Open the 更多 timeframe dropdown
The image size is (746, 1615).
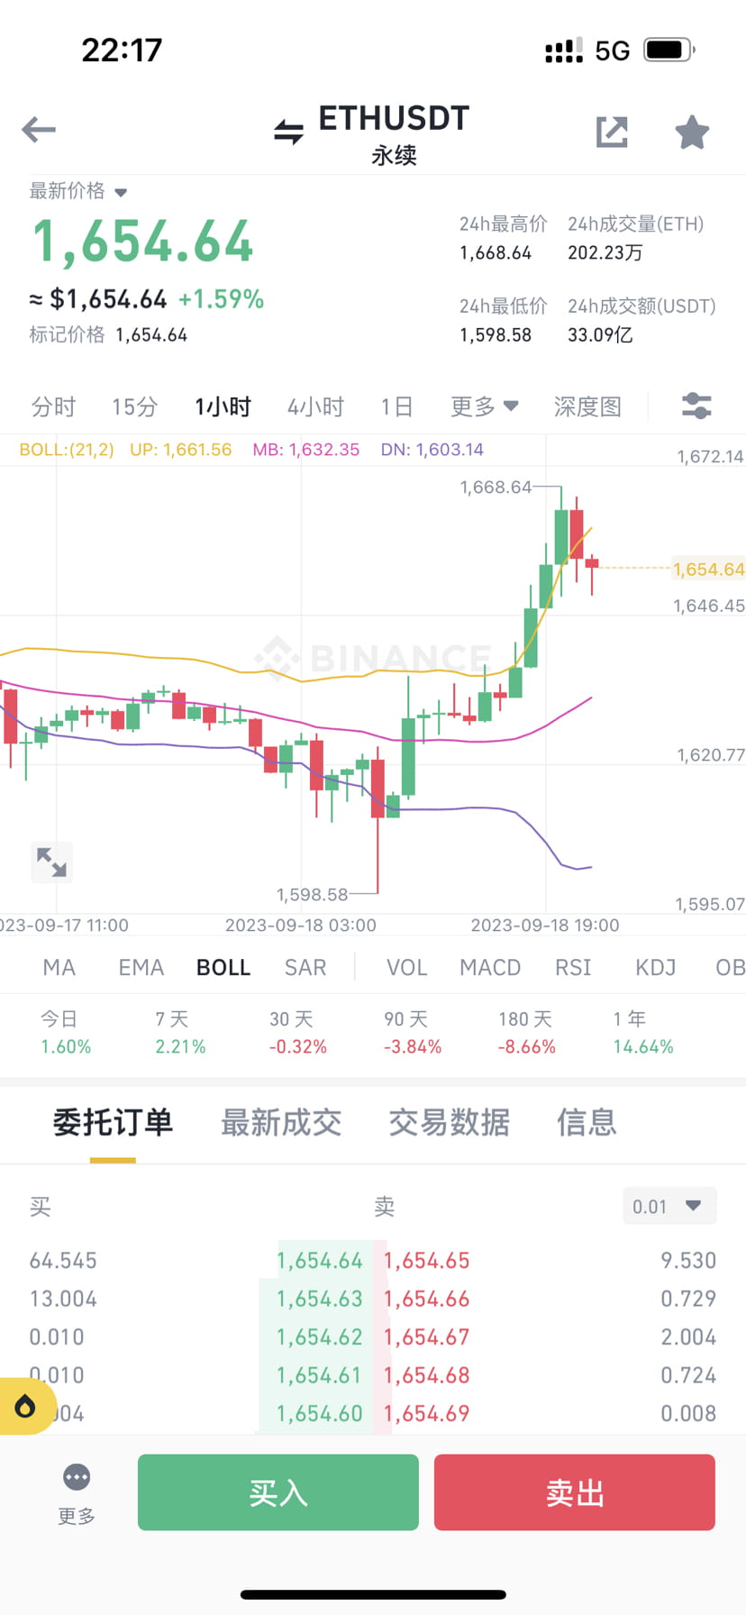[485, 406]
